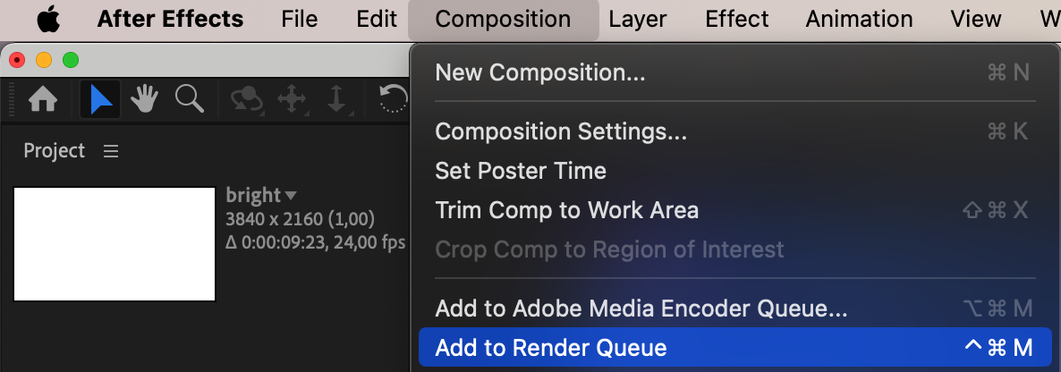
Task: Open the Apple menu
Action: coord(47,19)
